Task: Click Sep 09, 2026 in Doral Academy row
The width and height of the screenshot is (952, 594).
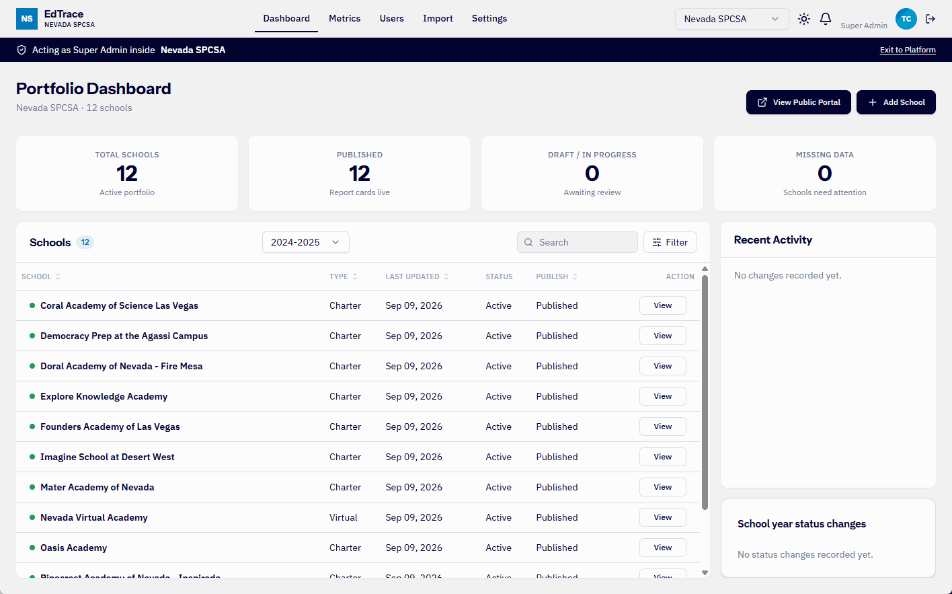Action: (x=414, y=366)
